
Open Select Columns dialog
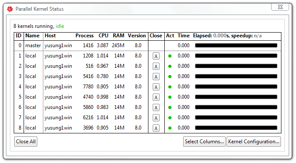pos(204,142)
